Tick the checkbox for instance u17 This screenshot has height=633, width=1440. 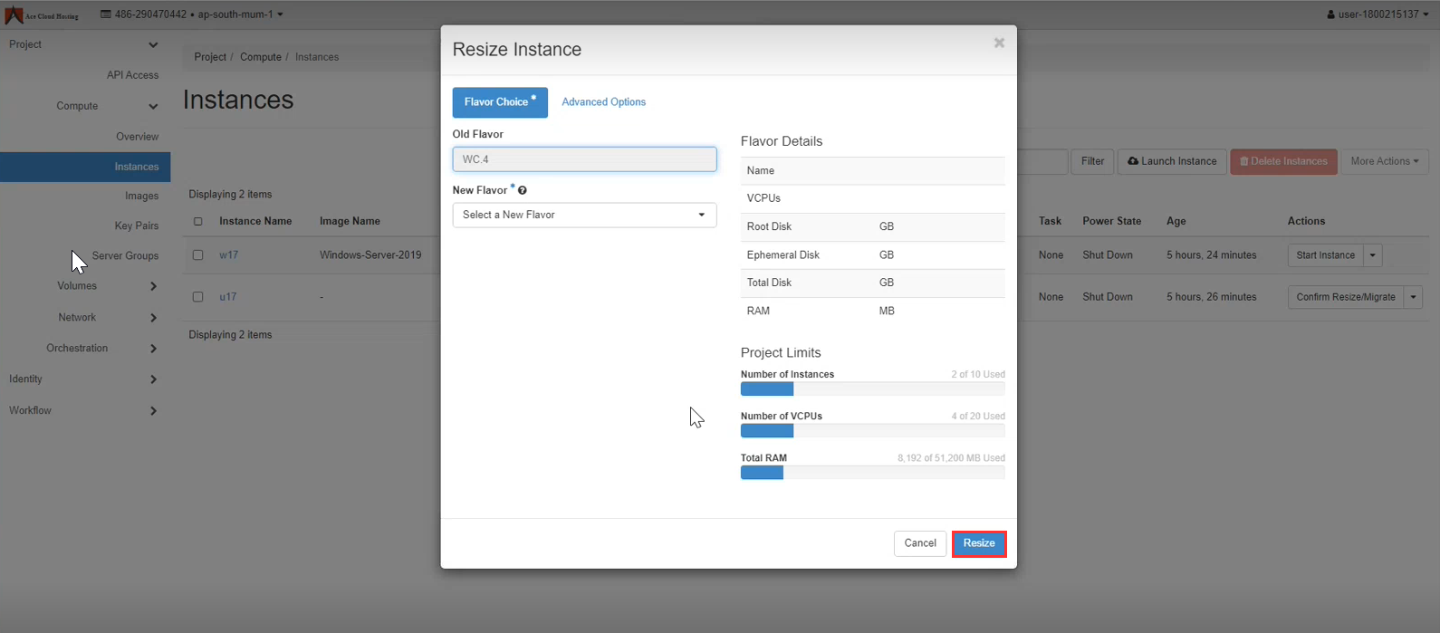pyautogui.click(x=197, y=297)
